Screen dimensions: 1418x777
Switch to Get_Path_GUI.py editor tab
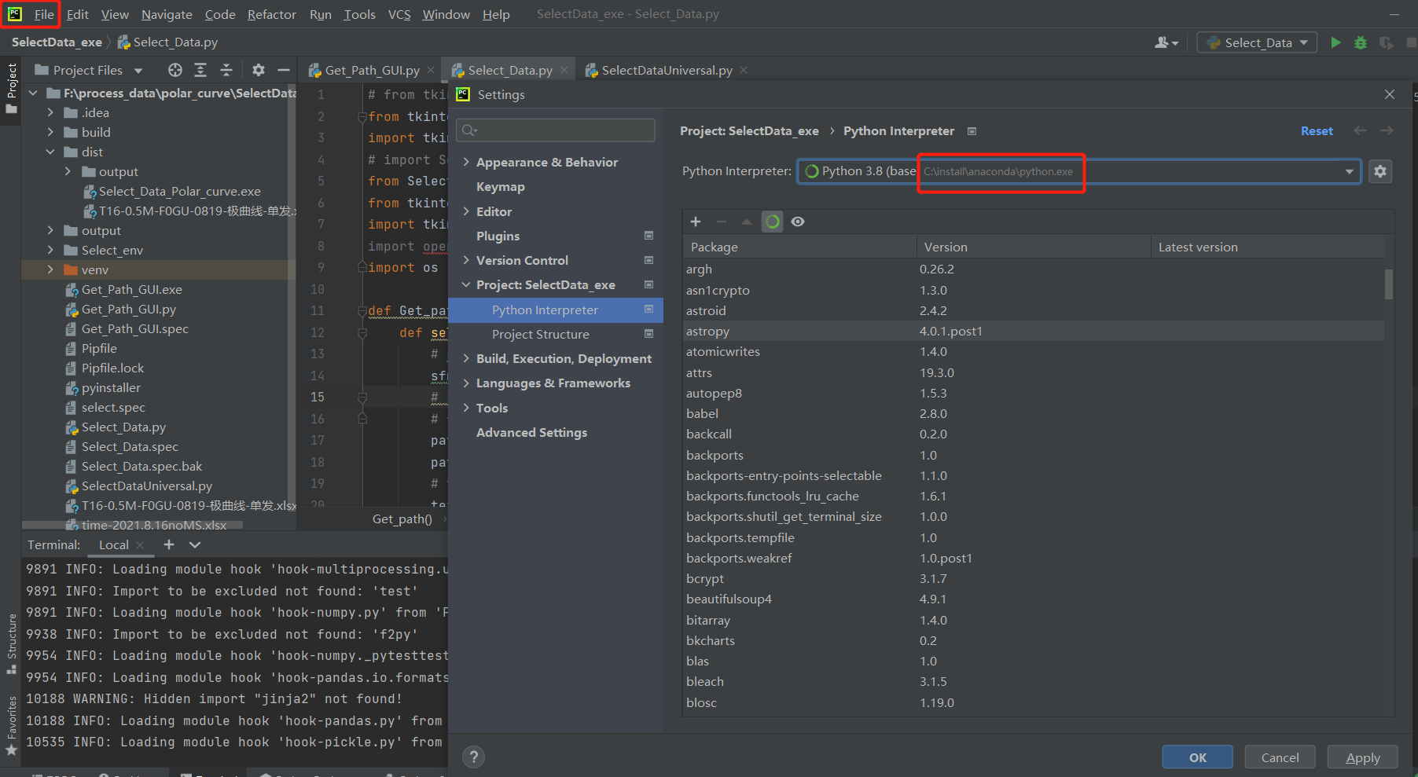(x=372, y=70)
